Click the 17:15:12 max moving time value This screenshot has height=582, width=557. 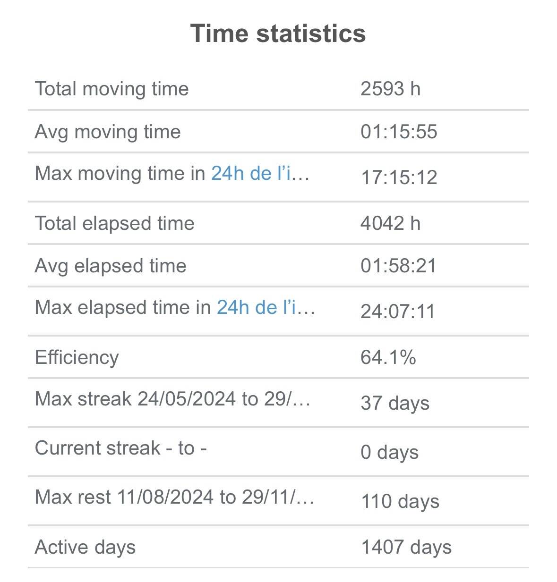coord(399,177)
